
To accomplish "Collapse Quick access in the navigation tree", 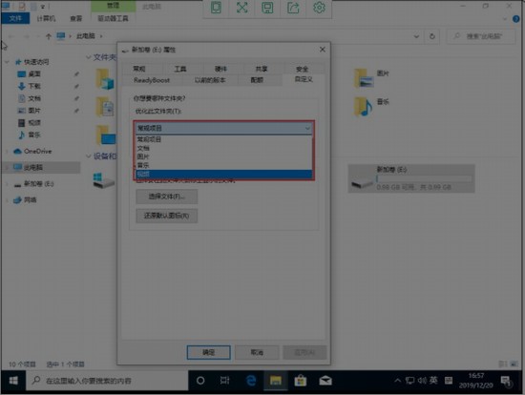I will click(x=7, y=62).
